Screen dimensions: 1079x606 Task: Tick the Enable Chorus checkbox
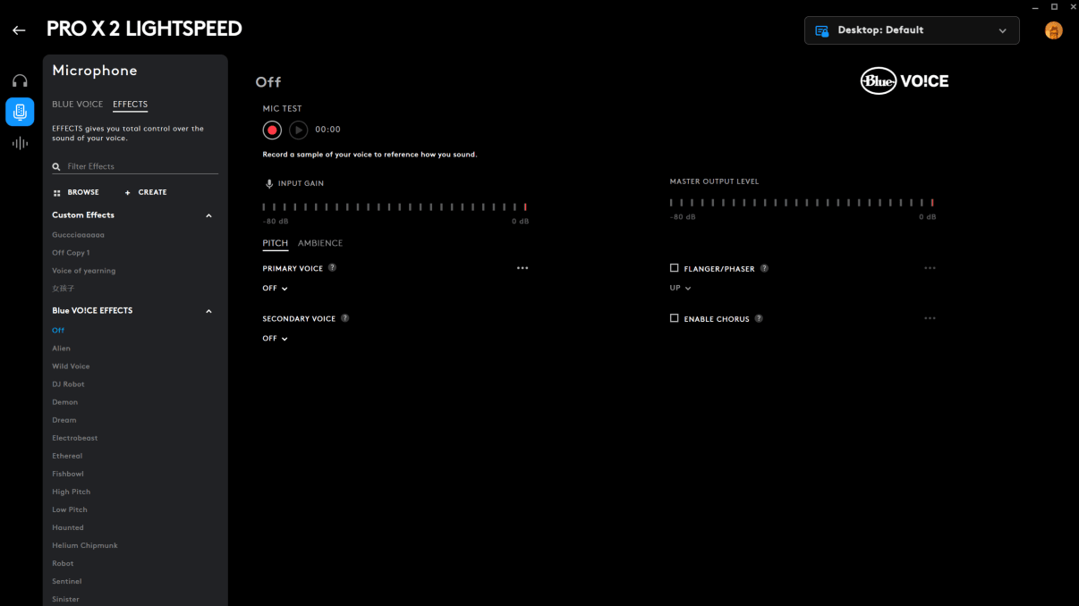[675, 318]
